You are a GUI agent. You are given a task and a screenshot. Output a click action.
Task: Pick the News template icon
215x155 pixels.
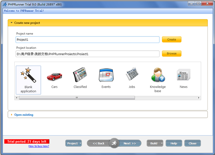(x=183, y=74)
